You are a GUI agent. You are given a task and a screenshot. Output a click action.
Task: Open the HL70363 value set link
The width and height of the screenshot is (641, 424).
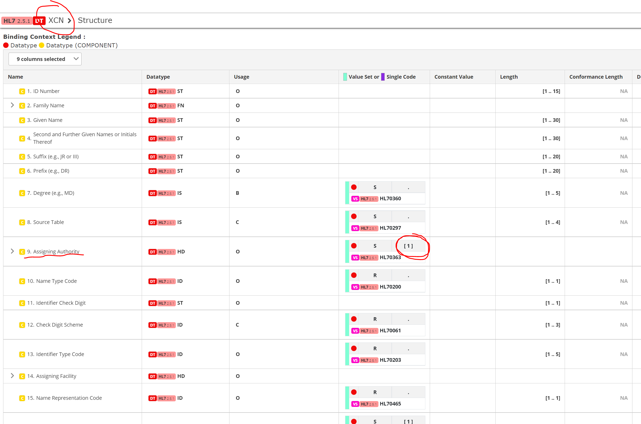pos(390,257)
